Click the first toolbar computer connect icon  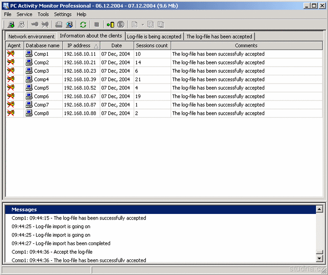point(11,25)
